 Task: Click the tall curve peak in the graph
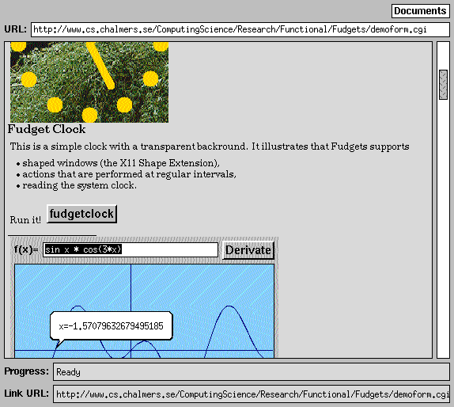[x=229, y=306]
